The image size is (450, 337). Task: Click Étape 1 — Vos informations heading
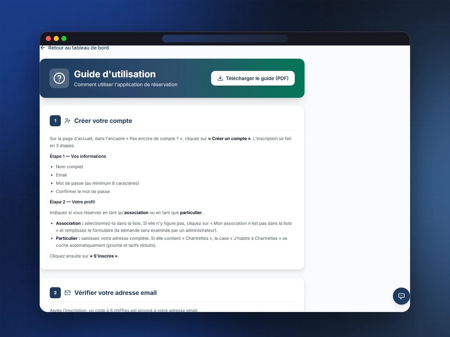pos(78,156)
